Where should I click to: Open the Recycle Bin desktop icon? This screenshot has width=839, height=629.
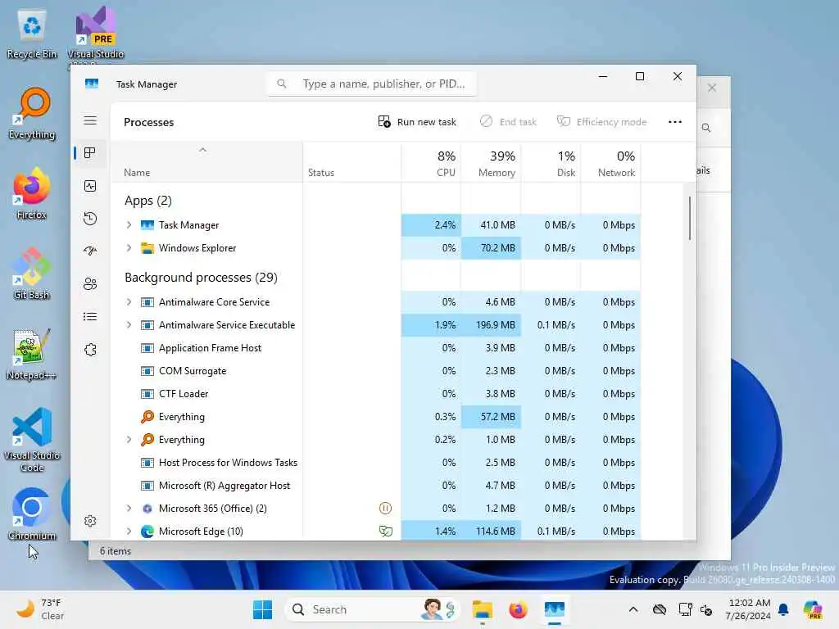click(x=32, y=33)
